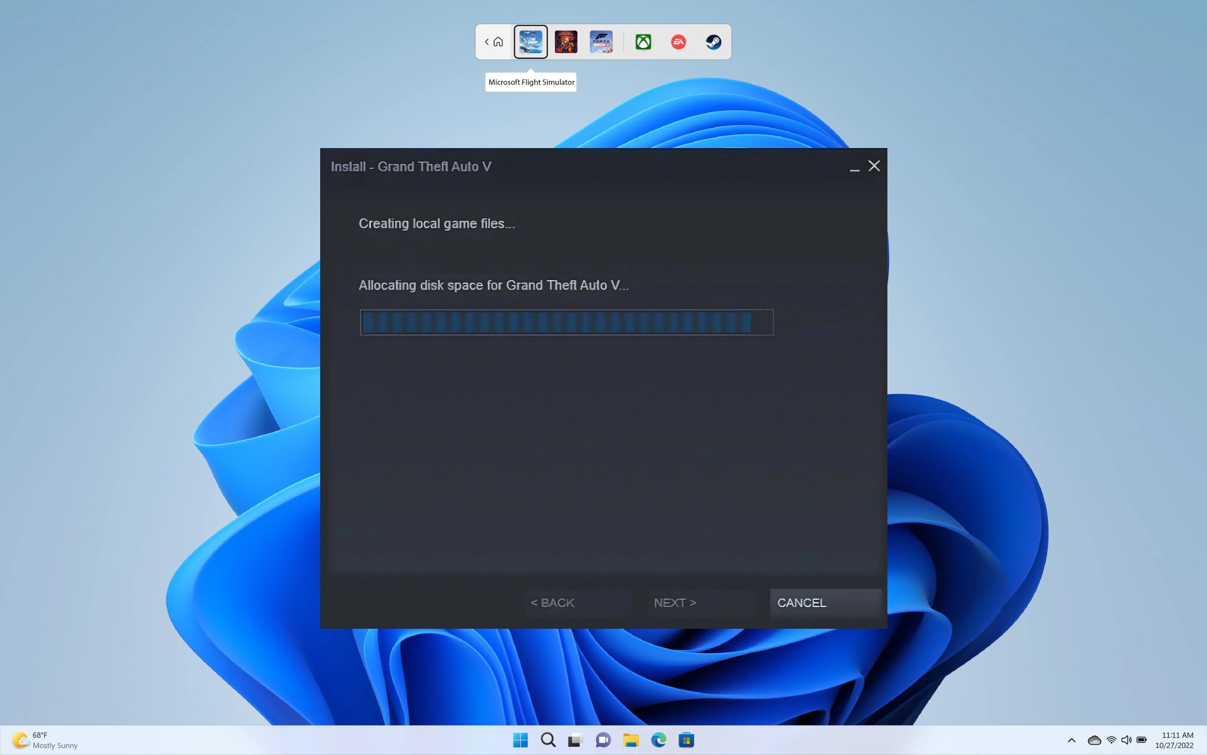Cancel the Grand Theft Auto V install
The height and width of the screenshot is (755, 1207).
coord(824,603)
